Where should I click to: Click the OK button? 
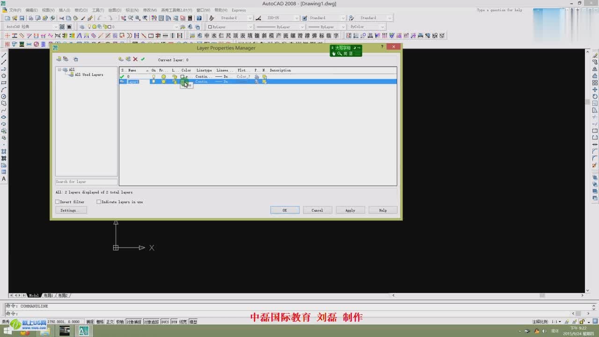tap(285, 210)
